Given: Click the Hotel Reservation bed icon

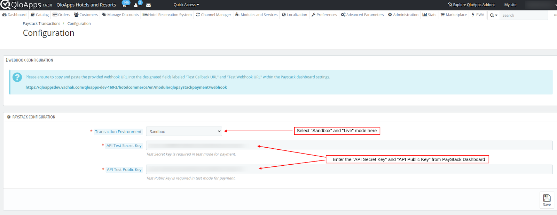Looking at the screenshot, I should [145, 15].
